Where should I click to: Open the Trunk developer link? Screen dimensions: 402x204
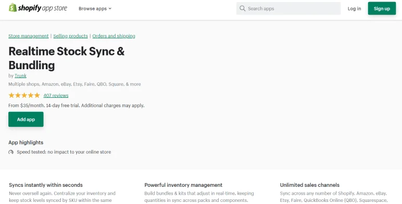20,75
